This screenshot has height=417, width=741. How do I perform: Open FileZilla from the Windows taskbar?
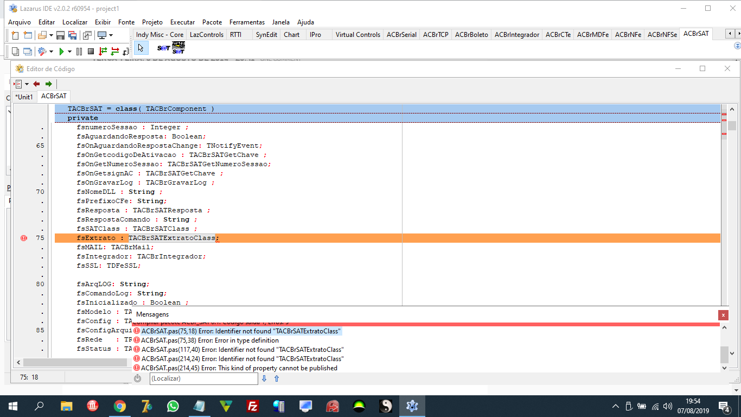tap(252, 406)
